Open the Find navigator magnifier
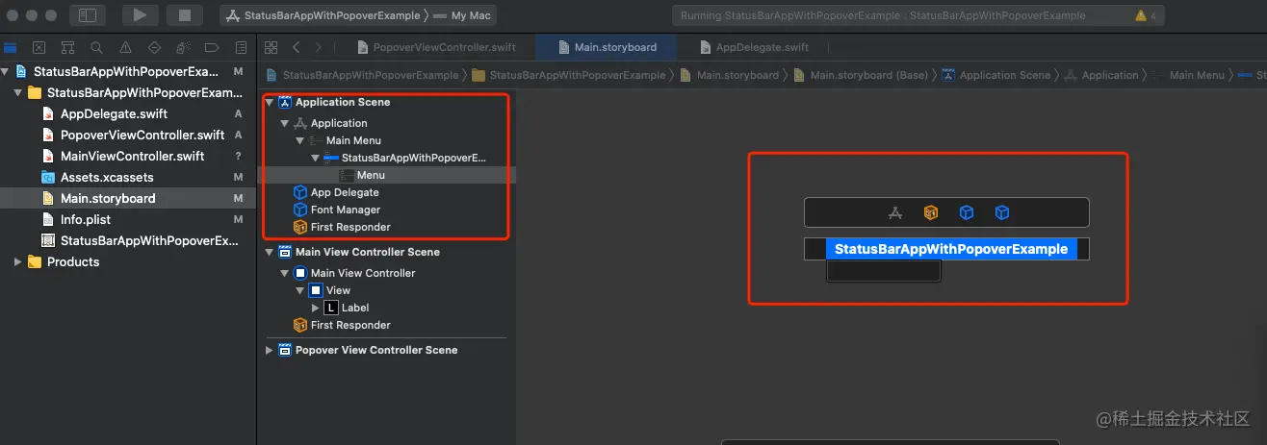Viewport: 1267px width, 445px height. 97,47
